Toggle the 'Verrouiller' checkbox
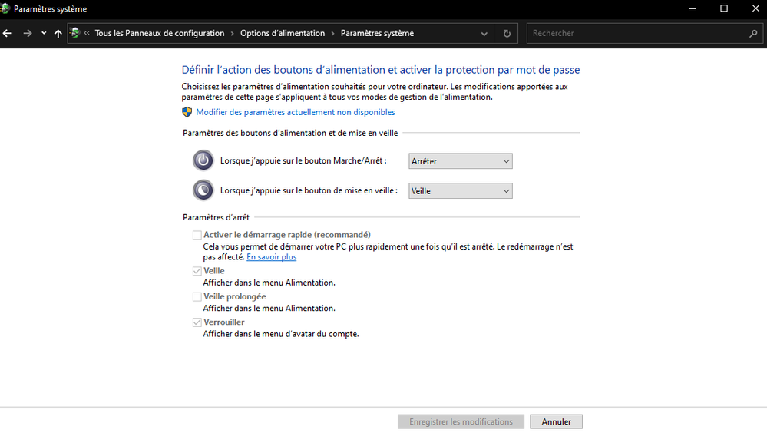Screen dimensions: 767x433 (197, 322)
